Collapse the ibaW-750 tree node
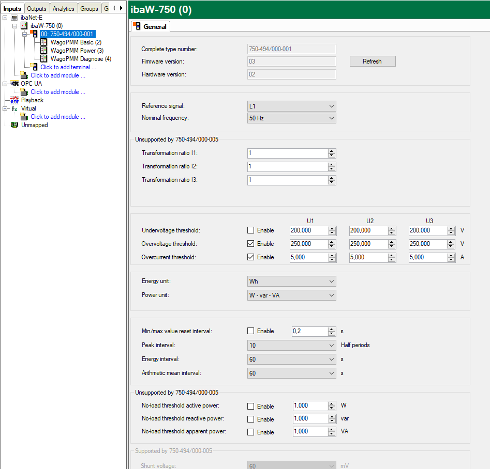490x469 pixels. tap(15, 26)
